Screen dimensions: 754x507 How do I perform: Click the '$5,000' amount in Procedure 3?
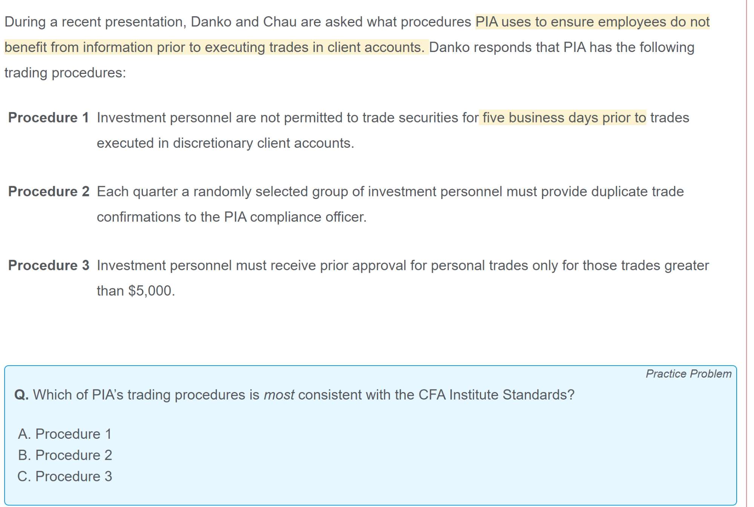150,291
